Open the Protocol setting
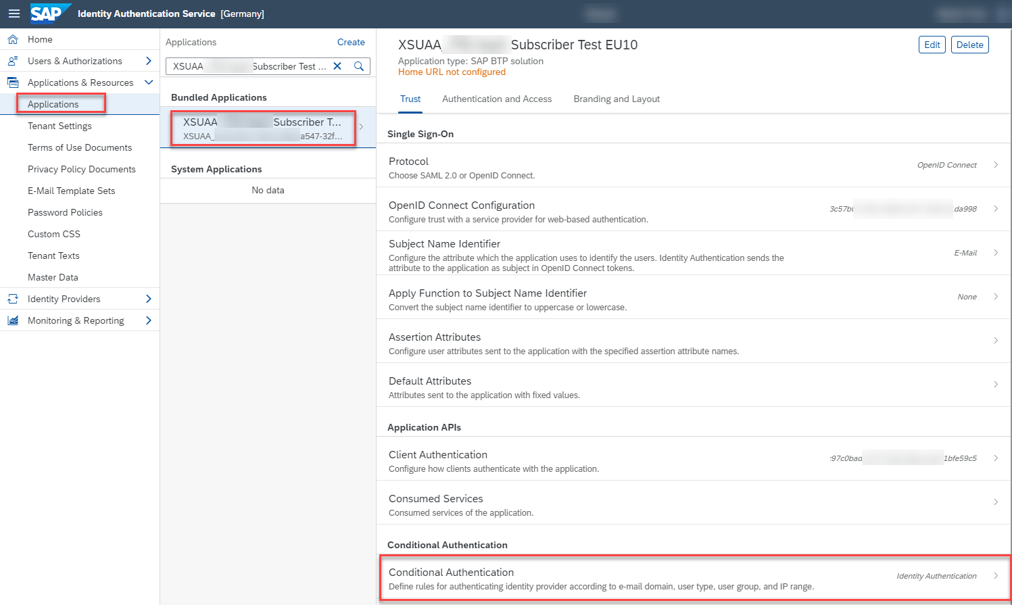Image resolution: width=1012 pixels, height=605 pixels. pyautogui.click(x=694, y=165)
